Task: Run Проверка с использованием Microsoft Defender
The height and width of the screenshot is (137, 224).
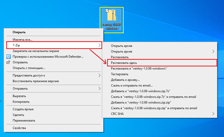Action: [x=54, y=57]
